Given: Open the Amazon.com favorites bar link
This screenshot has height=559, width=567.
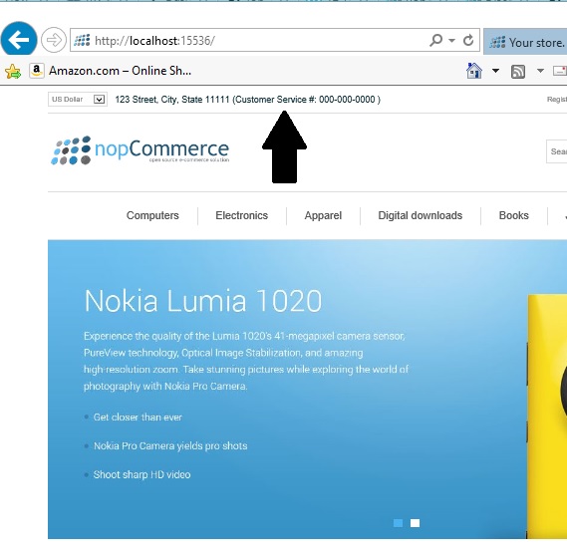Looking at the screenshot, I should tap(111, 71).
